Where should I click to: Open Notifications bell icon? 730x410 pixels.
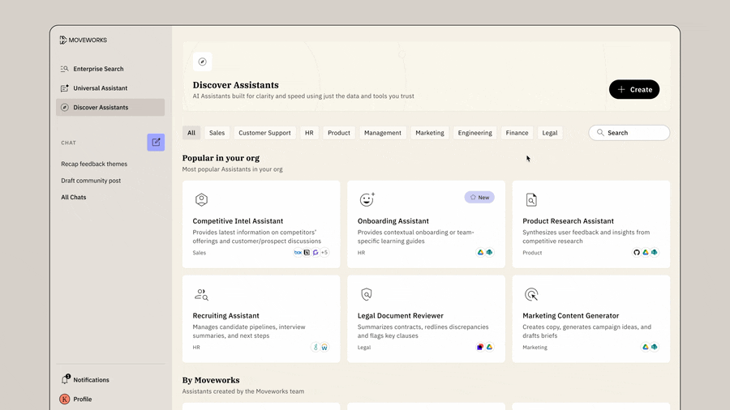click(x=65, y=379)
